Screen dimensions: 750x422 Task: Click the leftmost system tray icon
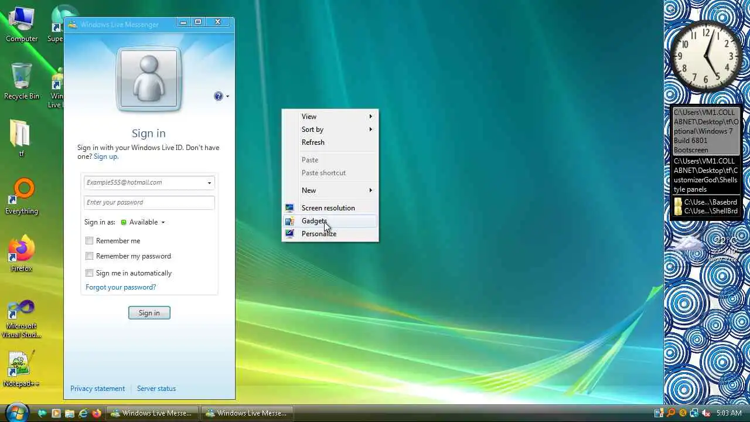(x=659, y=413)
